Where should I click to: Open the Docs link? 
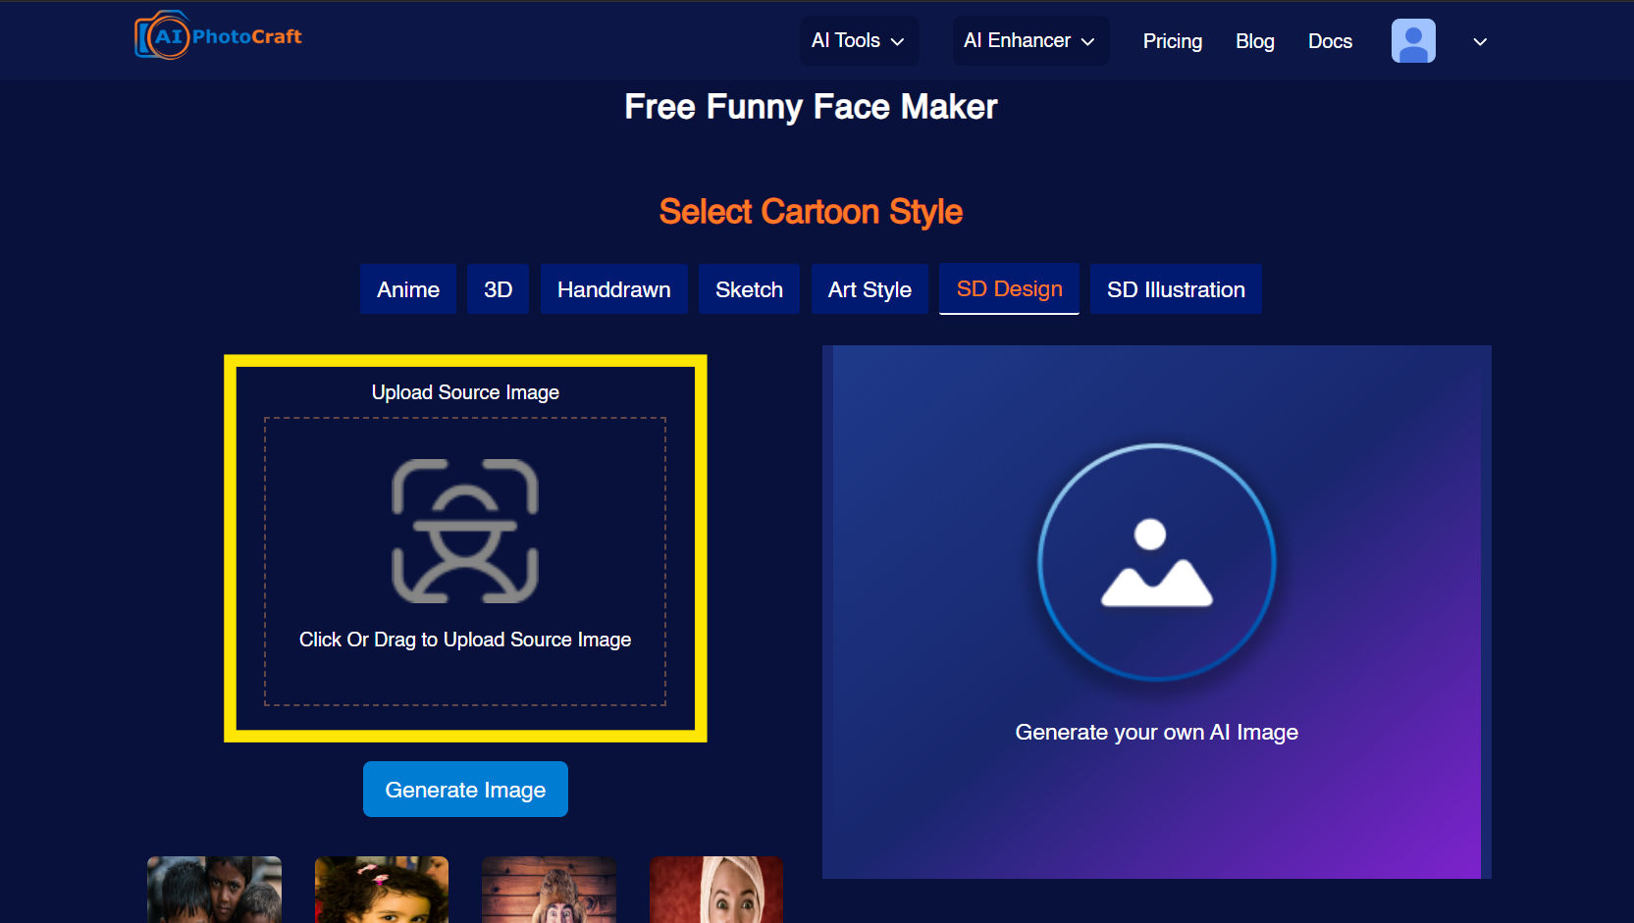click(x=1330, y=41)
